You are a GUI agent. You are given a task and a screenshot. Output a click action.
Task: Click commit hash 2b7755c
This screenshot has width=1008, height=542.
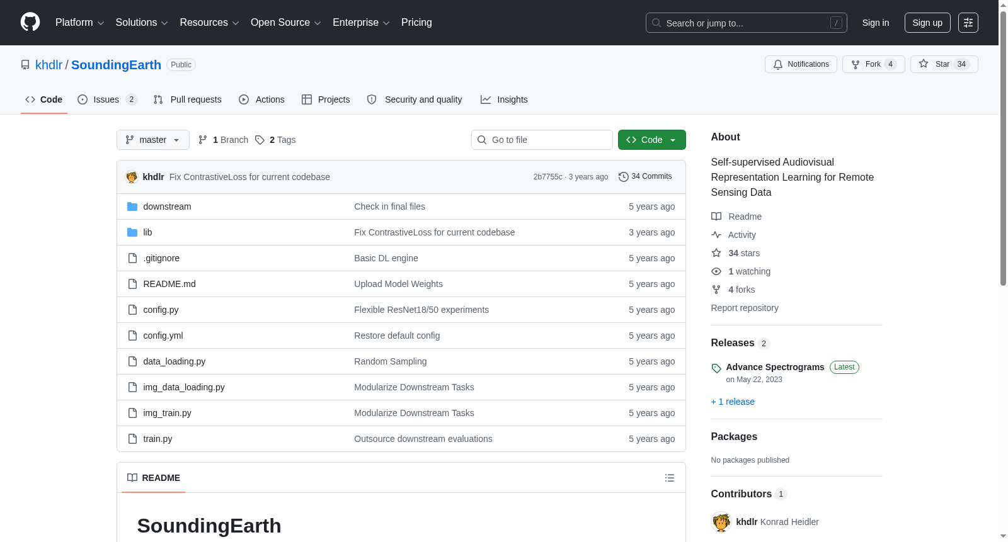tap(547, 177)
